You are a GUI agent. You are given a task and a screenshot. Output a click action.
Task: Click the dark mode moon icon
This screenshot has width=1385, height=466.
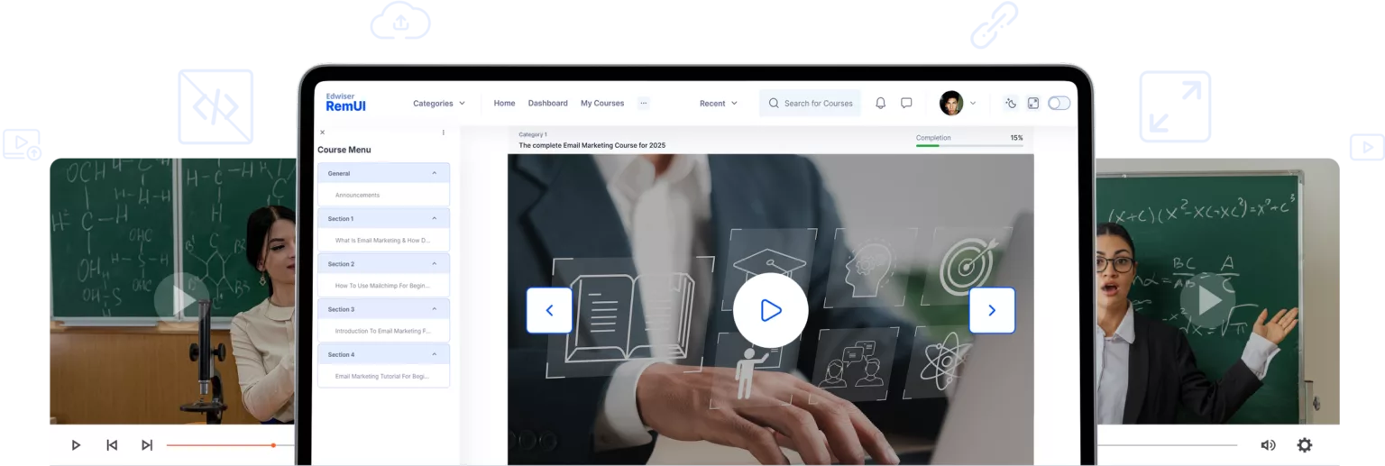click(x=1011, y=103)
